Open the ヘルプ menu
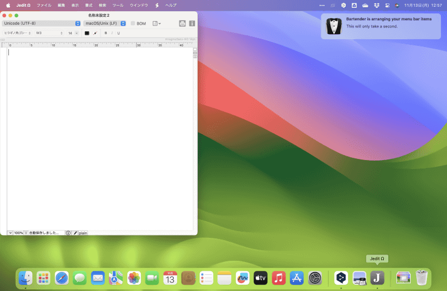The height and width of the screenshot is (291, 447). click(171, 6)
